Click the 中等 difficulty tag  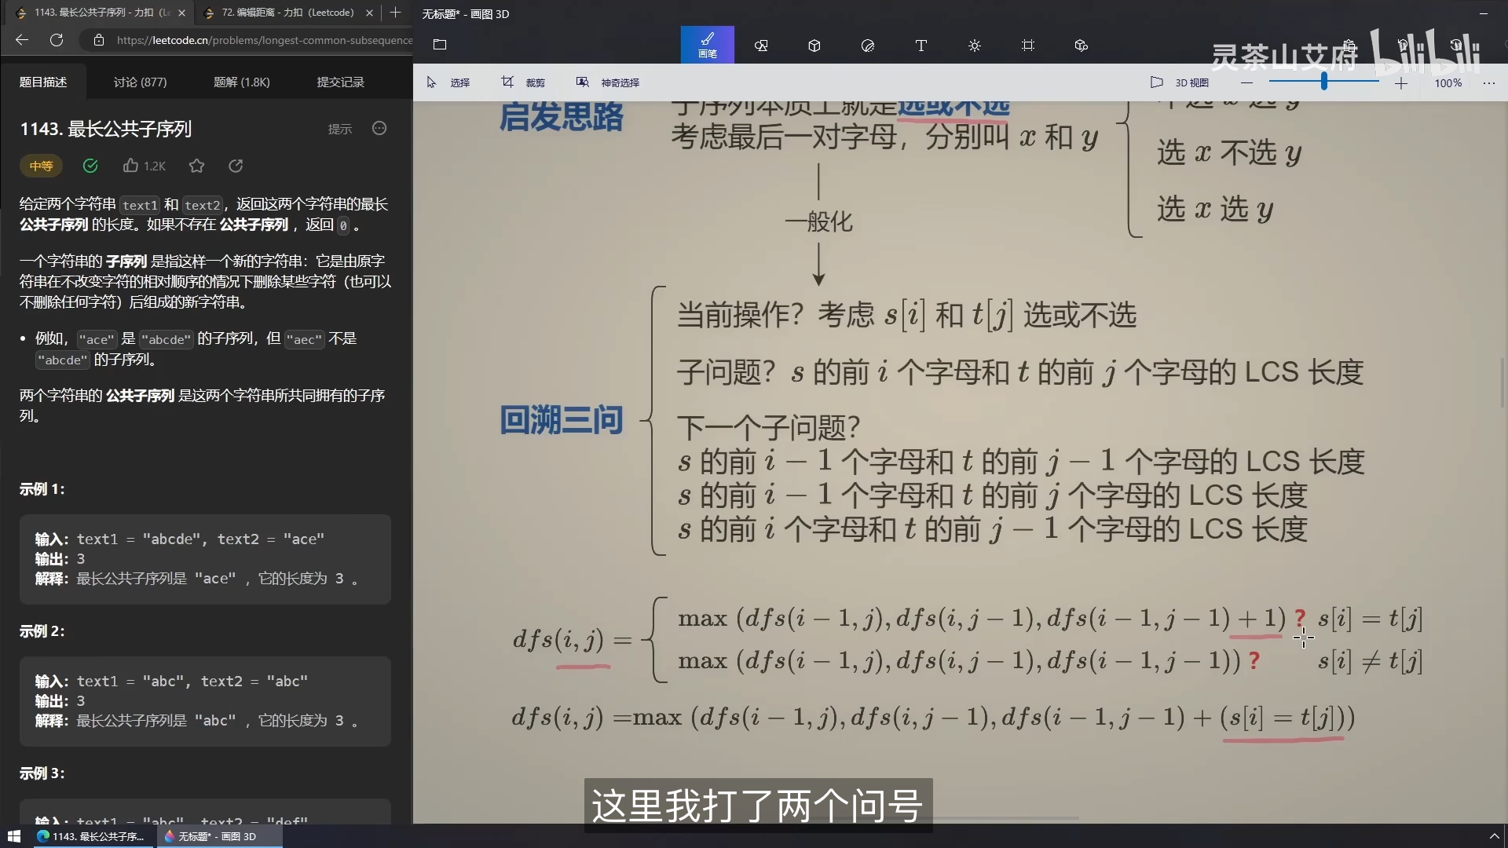pos(41,166)
